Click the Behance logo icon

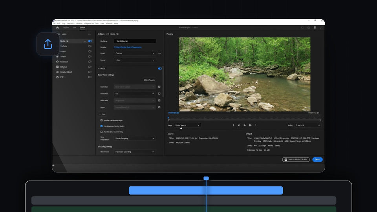(57, 67)
